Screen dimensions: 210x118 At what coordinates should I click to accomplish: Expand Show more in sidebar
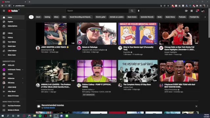12,55
